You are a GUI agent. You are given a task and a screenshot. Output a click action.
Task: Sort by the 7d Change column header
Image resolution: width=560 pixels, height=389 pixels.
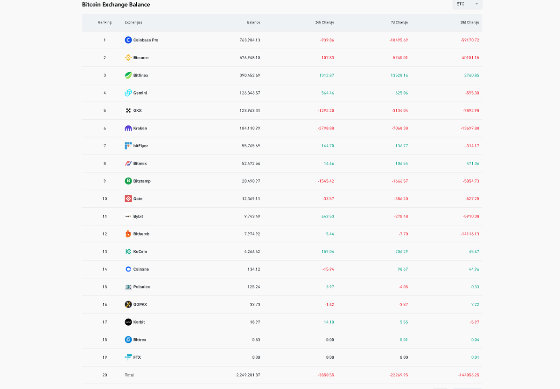point(399,22)
